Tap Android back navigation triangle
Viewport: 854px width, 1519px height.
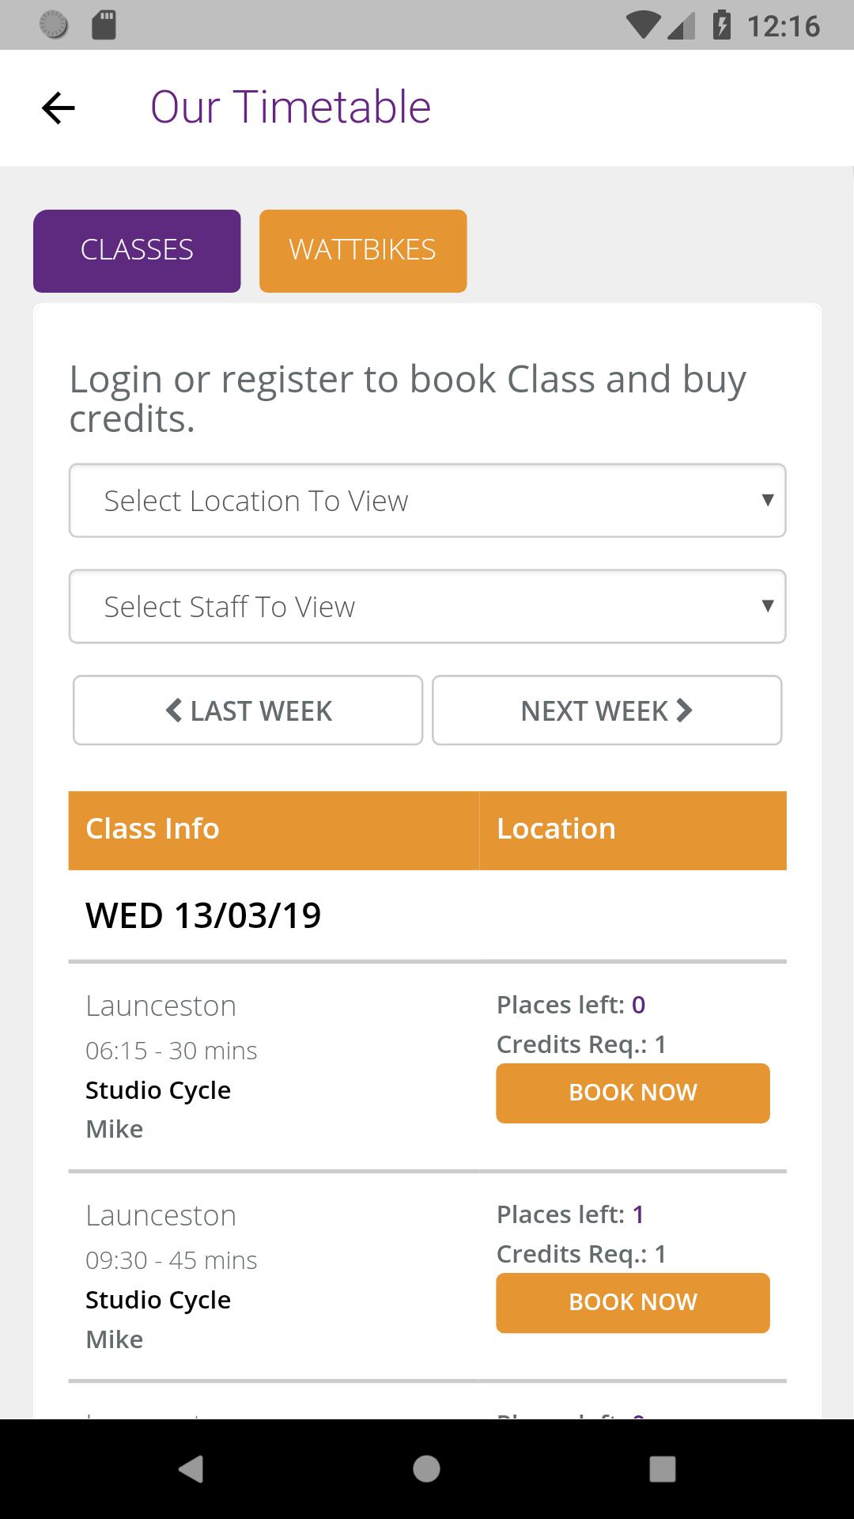[191, 1468]
